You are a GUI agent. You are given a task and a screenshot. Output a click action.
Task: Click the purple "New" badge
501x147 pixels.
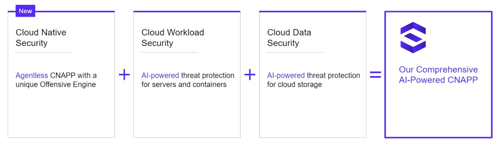(x=25, y=11)
